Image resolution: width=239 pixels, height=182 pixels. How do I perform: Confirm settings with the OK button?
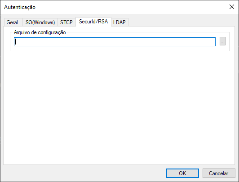[182, 173]
